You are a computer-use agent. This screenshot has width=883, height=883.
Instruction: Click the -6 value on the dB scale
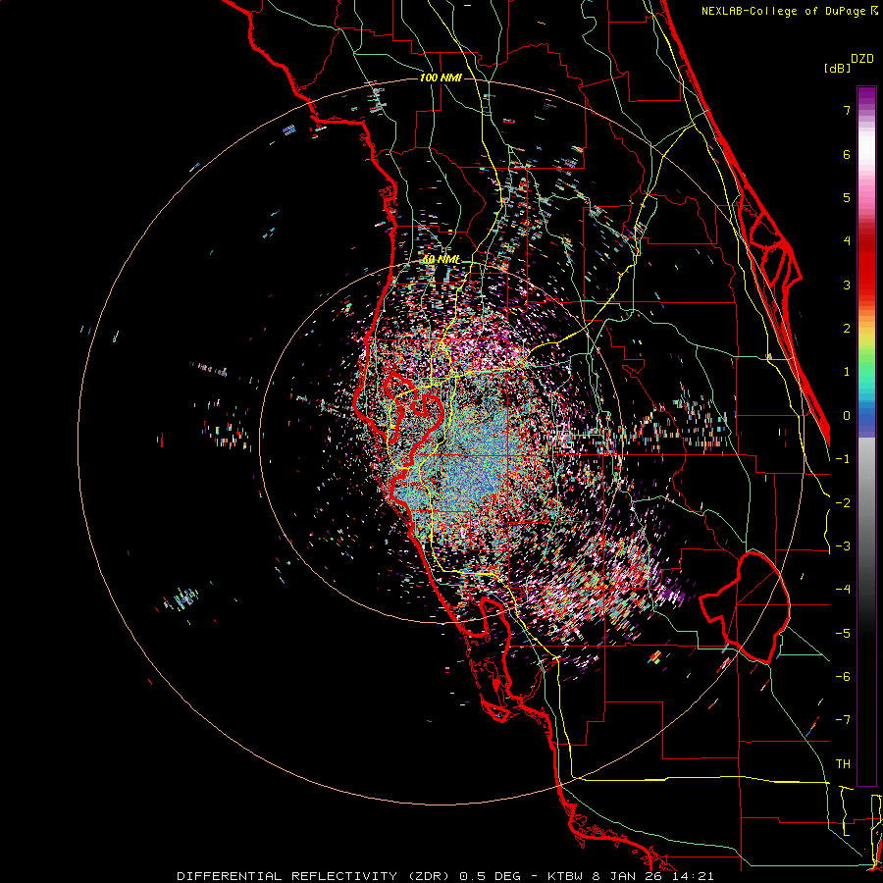point(843,677)
